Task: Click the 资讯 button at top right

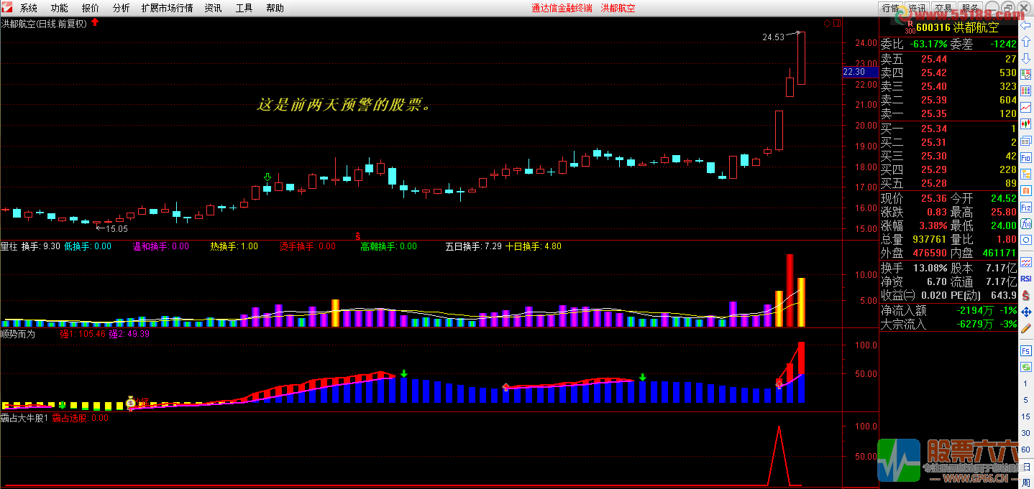Action: (917, 8)
